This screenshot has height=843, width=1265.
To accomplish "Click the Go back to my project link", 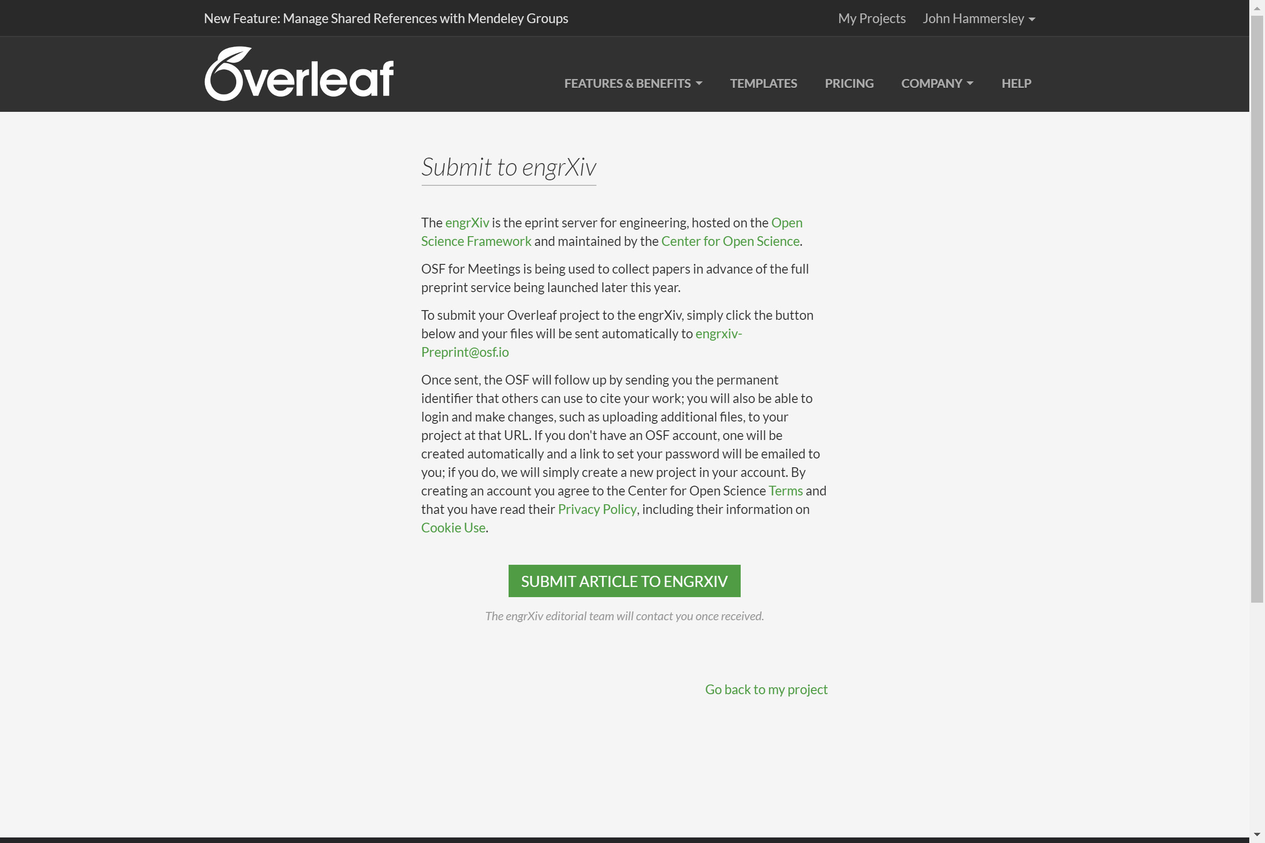I will pyautogui.click(x=767, y=689).
